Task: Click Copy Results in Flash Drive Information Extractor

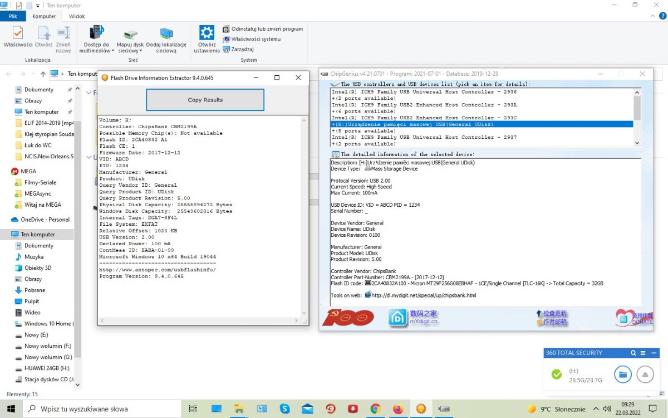Action: click(x=205, y=100)
